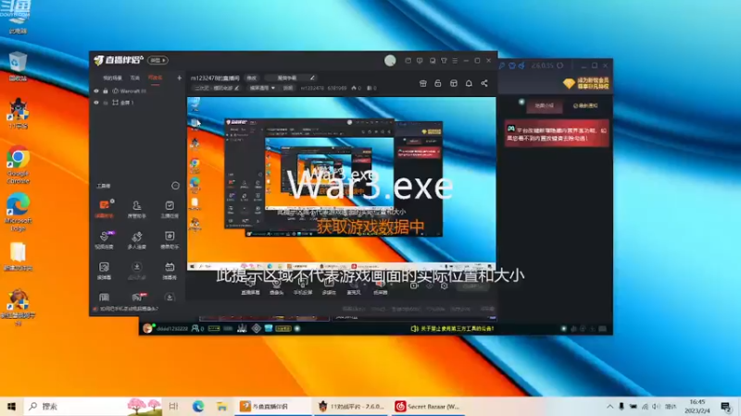Add a 多媒体 media source

tap(329, 288)
